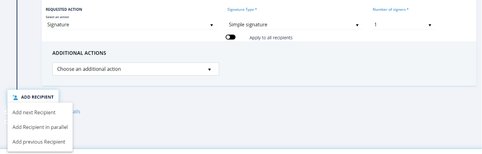
Task: Pick Add previous Recipient option
Action: click(x=39, y=142)
